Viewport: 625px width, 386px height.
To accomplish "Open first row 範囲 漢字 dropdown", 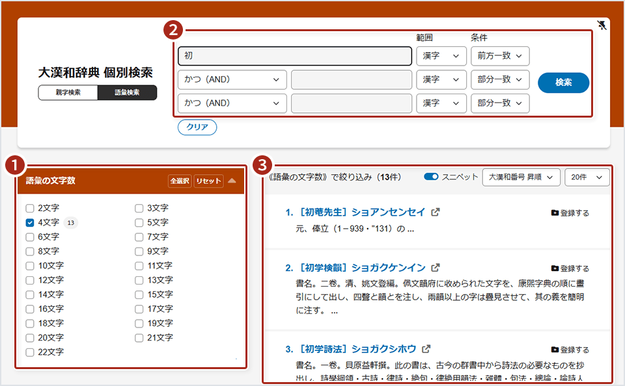I will click(441, 56).
